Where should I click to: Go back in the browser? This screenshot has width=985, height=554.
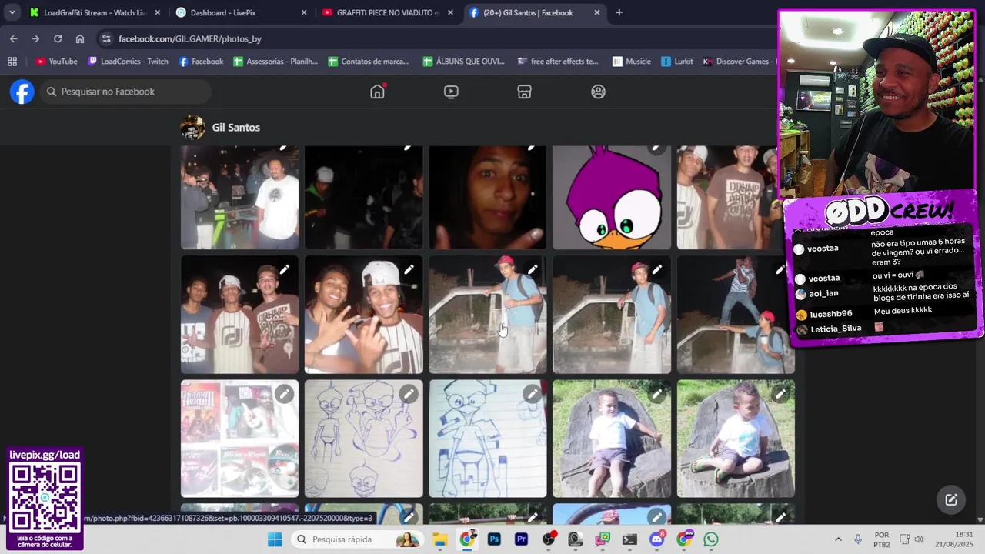point(13,38)
